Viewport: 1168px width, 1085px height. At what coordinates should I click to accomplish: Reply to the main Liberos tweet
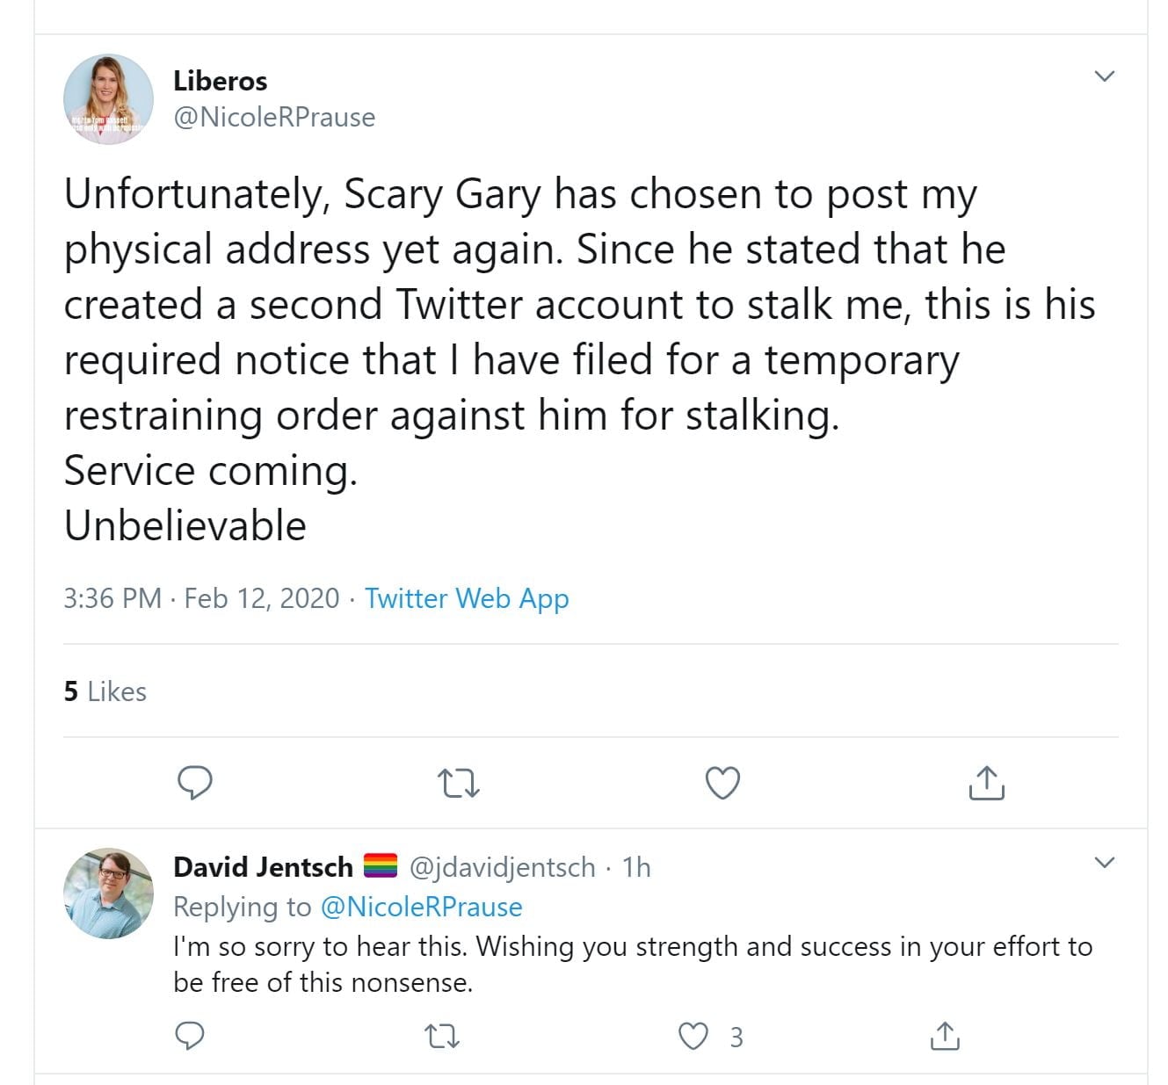point(195,782)
